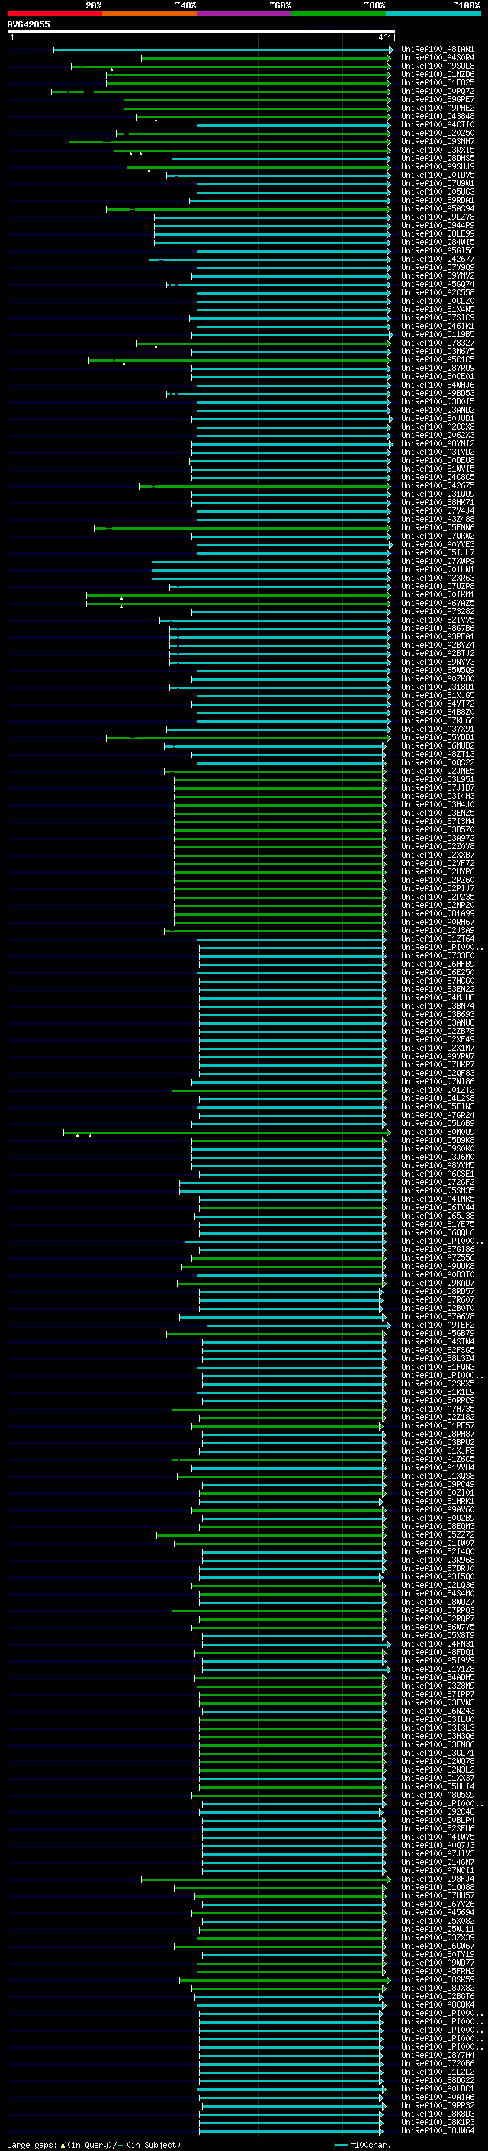The height and width of the screenshot is (2151, 488).
Task: Click the cyan alignment bar for UniRef100_C8JW64
Action: [291, 2130]
